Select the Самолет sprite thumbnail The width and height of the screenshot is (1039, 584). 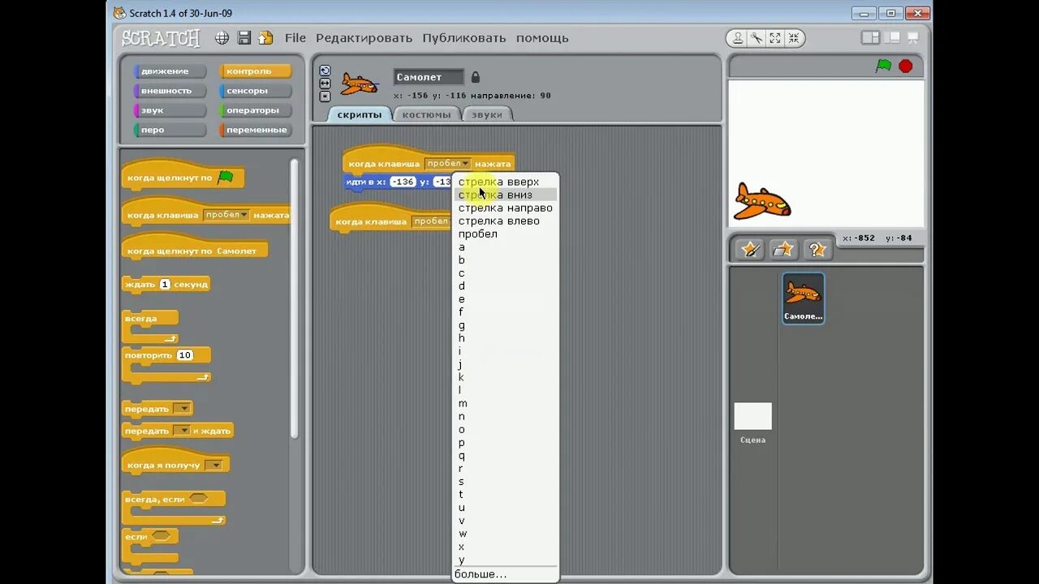click(803, 298)
